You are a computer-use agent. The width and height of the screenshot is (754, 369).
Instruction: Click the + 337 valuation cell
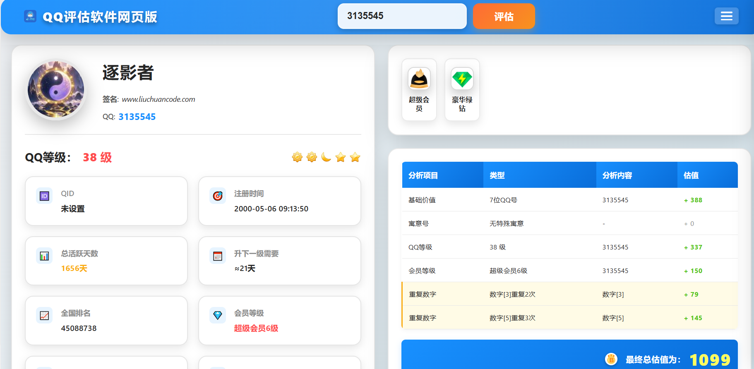[x=693, y=247]
